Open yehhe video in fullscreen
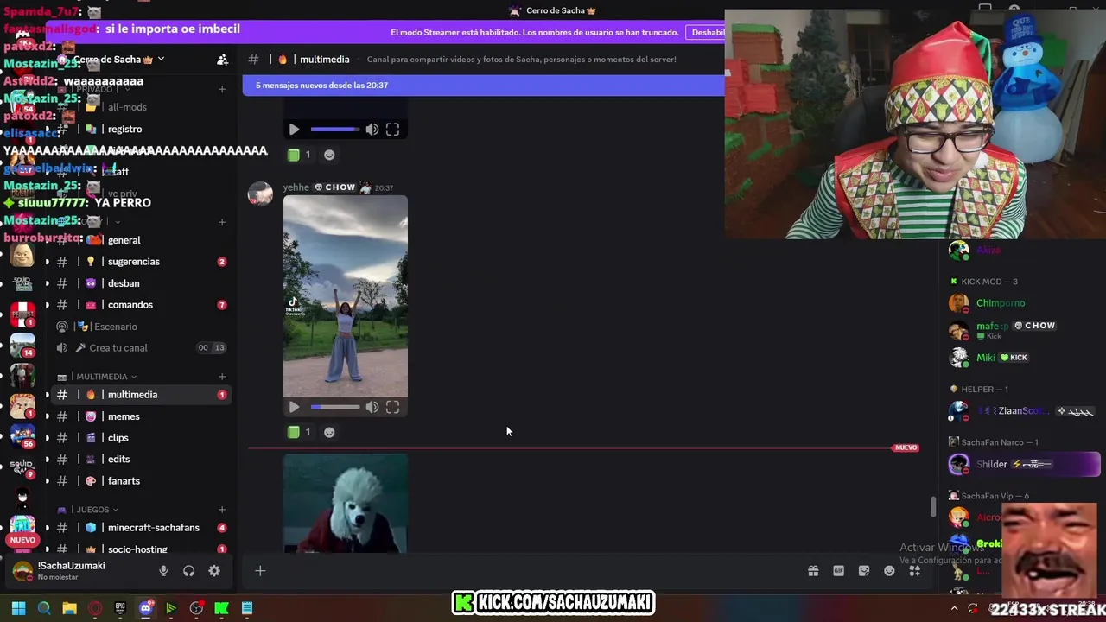This screenshot has width=1106, height=622. [392, 407]
